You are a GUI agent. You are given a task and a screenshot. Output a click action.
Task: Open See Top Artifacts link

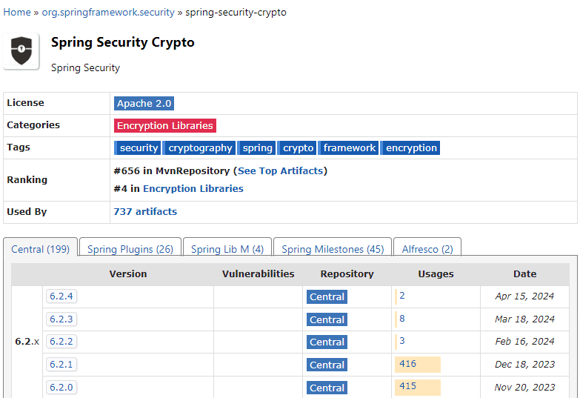tap(281, 170)
